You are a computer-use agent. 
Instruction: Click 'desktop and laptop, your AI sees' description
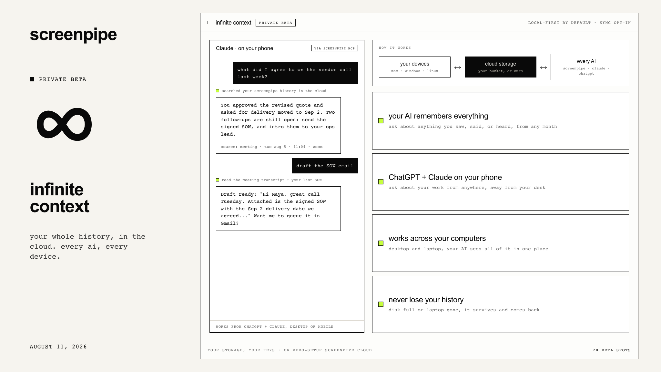[x=468, y=249]
